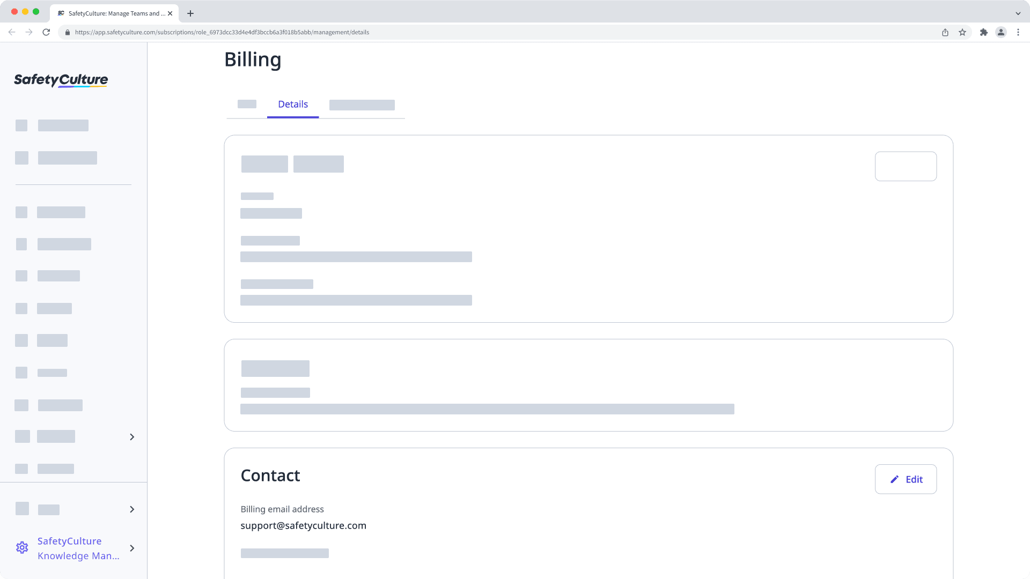Click the forward navigation arrow
Screen dimensions: 1030x579
point(29,32)
